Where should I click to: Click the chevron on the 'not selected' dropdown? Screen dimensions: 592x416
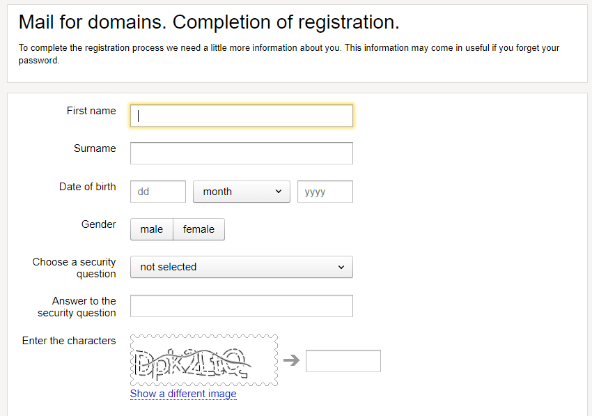click(341, 267)
